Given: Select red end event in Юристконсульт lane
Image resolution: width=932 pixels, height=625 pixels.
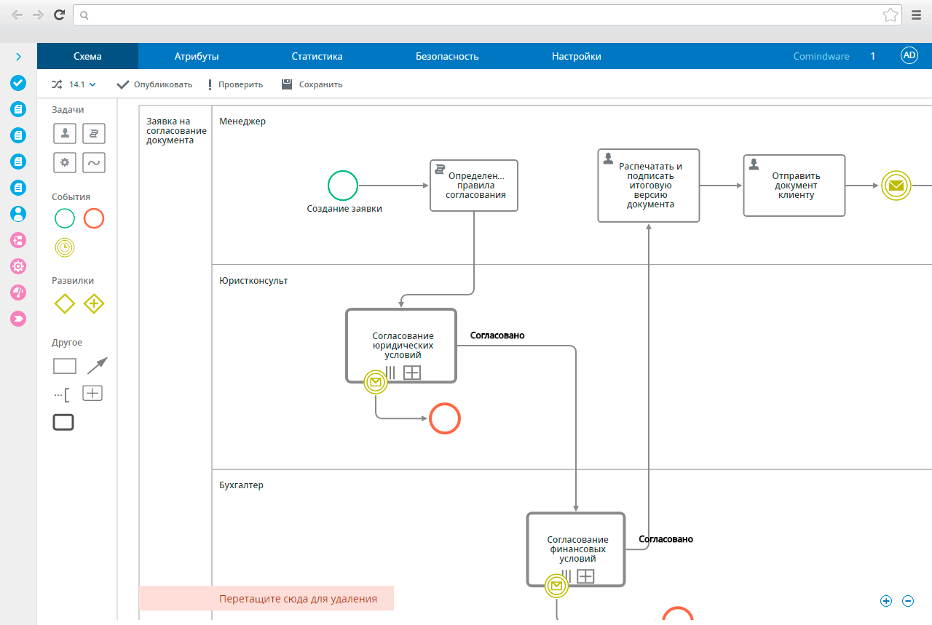Looking at the screenshot, I should [x=445, y=418].
